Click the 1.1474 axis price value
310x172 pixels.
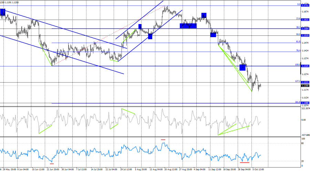pyautogui.click(x=305, y=43)
